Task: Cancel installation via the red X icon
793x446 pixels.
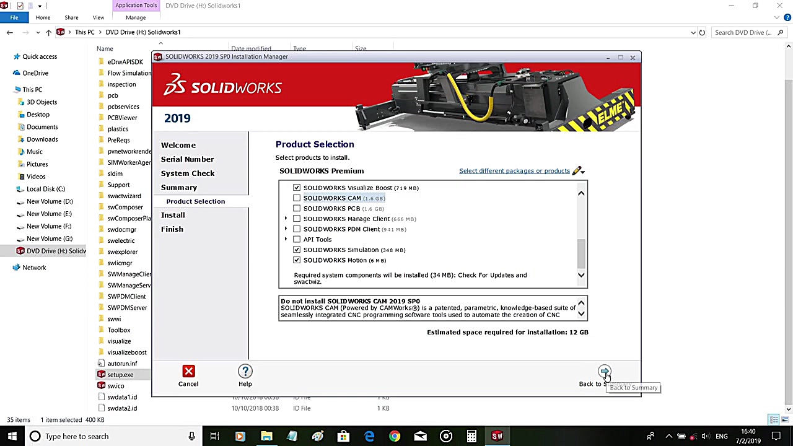Action: tap(188, 371)
